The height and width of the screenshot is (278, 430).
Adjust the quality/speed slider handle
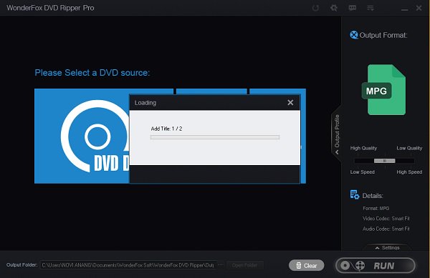coord(384,161)
